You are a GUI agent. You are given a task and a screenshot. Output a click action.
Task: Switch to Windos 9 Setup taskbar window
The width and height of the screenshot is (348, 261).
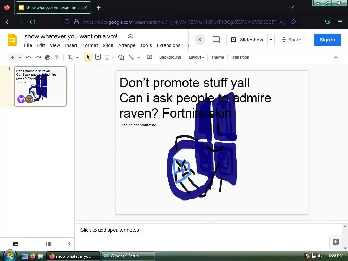pos(128,256)
